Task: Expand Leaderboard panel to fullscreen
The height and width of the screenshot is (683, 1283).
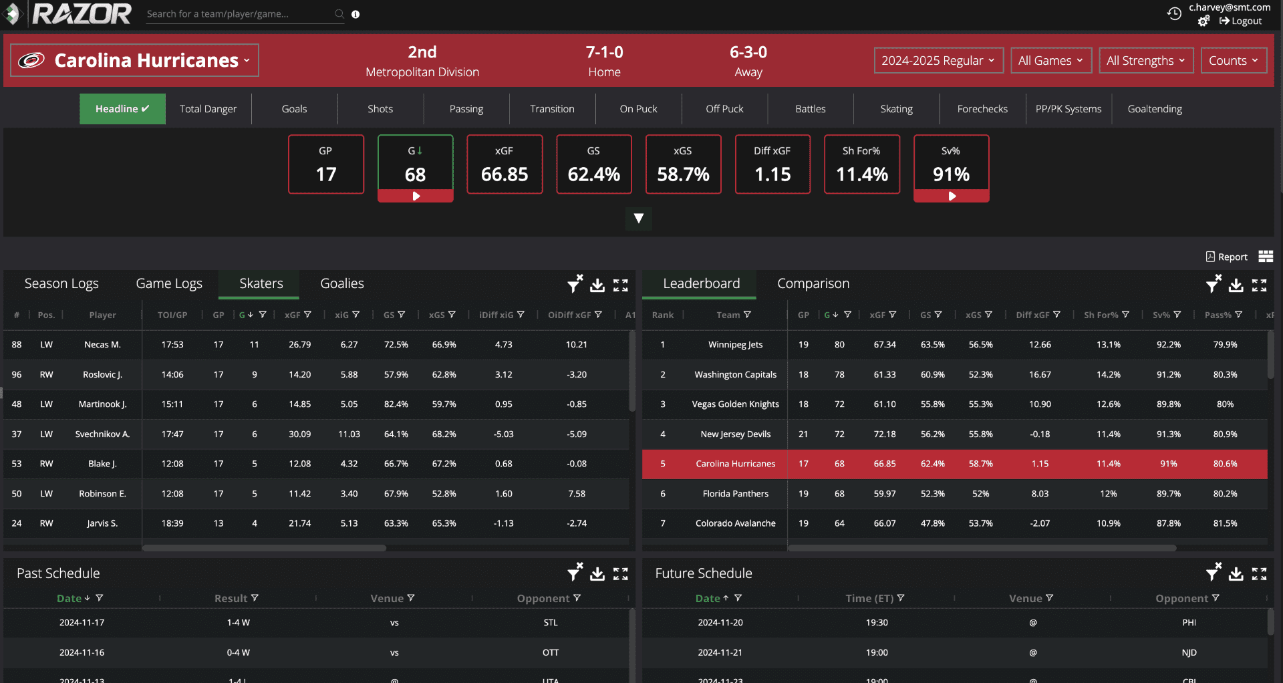Action: 1260,285
